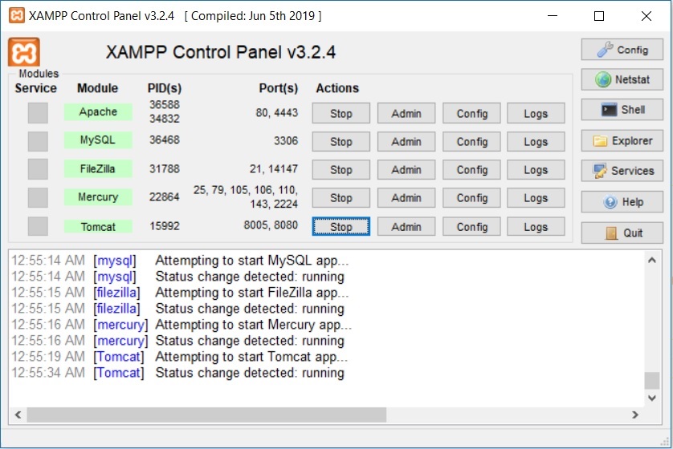Open FileZilla Logs menu

536,170
